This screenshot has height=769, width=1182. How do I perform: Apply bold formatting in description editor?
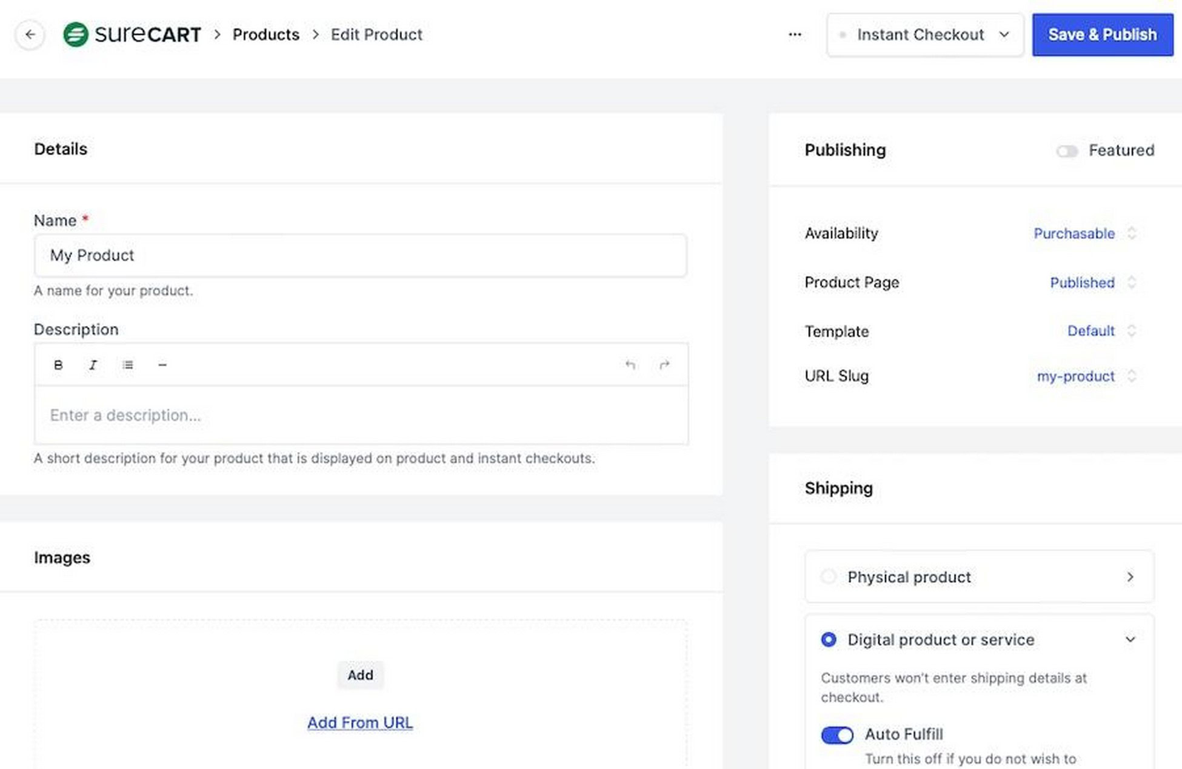click(x=58, y=365)
